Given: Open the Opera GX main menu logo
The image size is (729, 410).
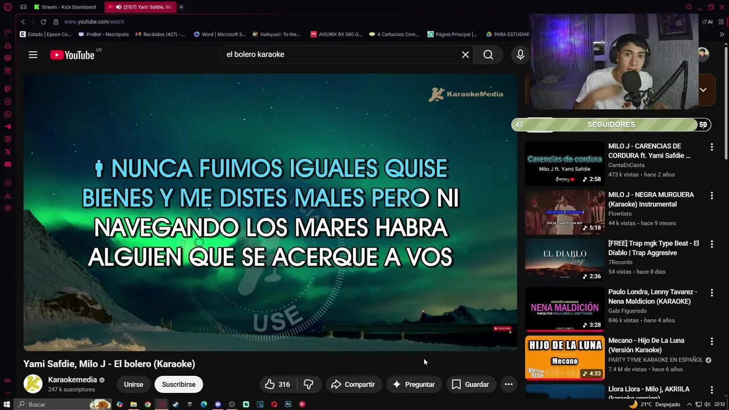Looking at the screenshot, I should click(7, 7).
